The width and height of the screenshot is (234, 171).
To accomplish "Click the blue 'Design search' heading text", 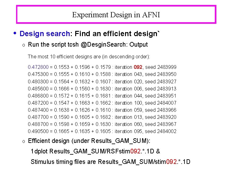I will click(x=45, y=34).
